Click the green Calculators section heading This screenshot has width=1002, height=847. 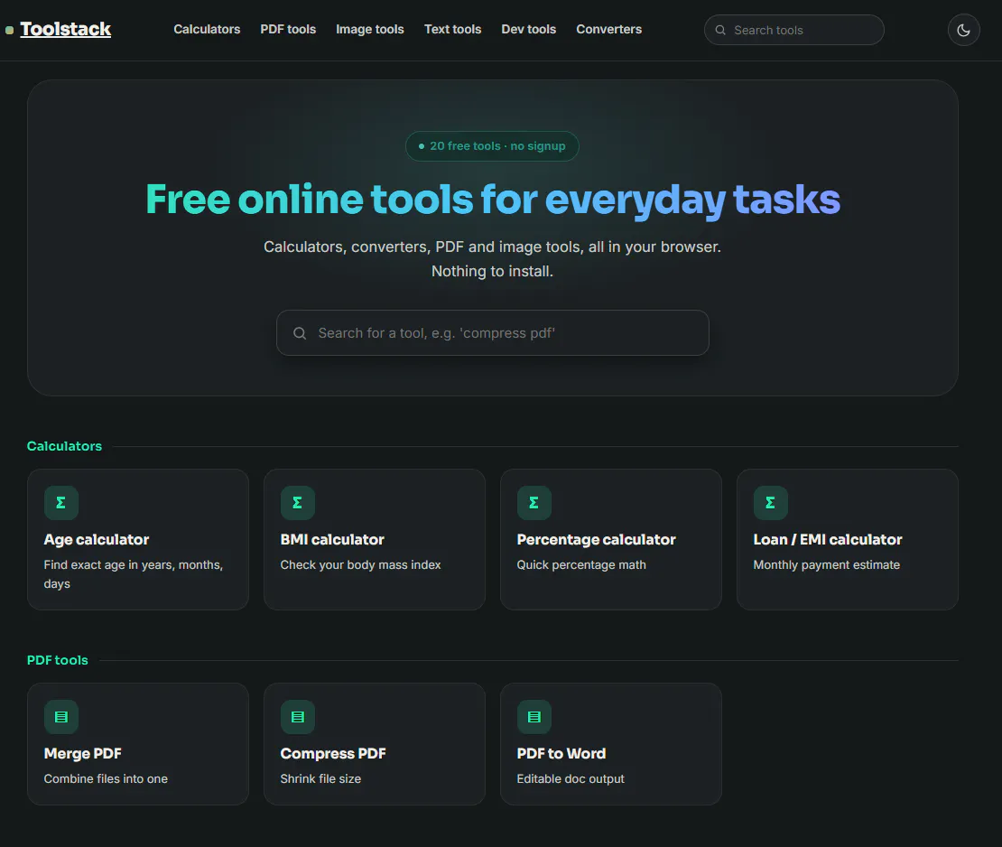point(64,446)
